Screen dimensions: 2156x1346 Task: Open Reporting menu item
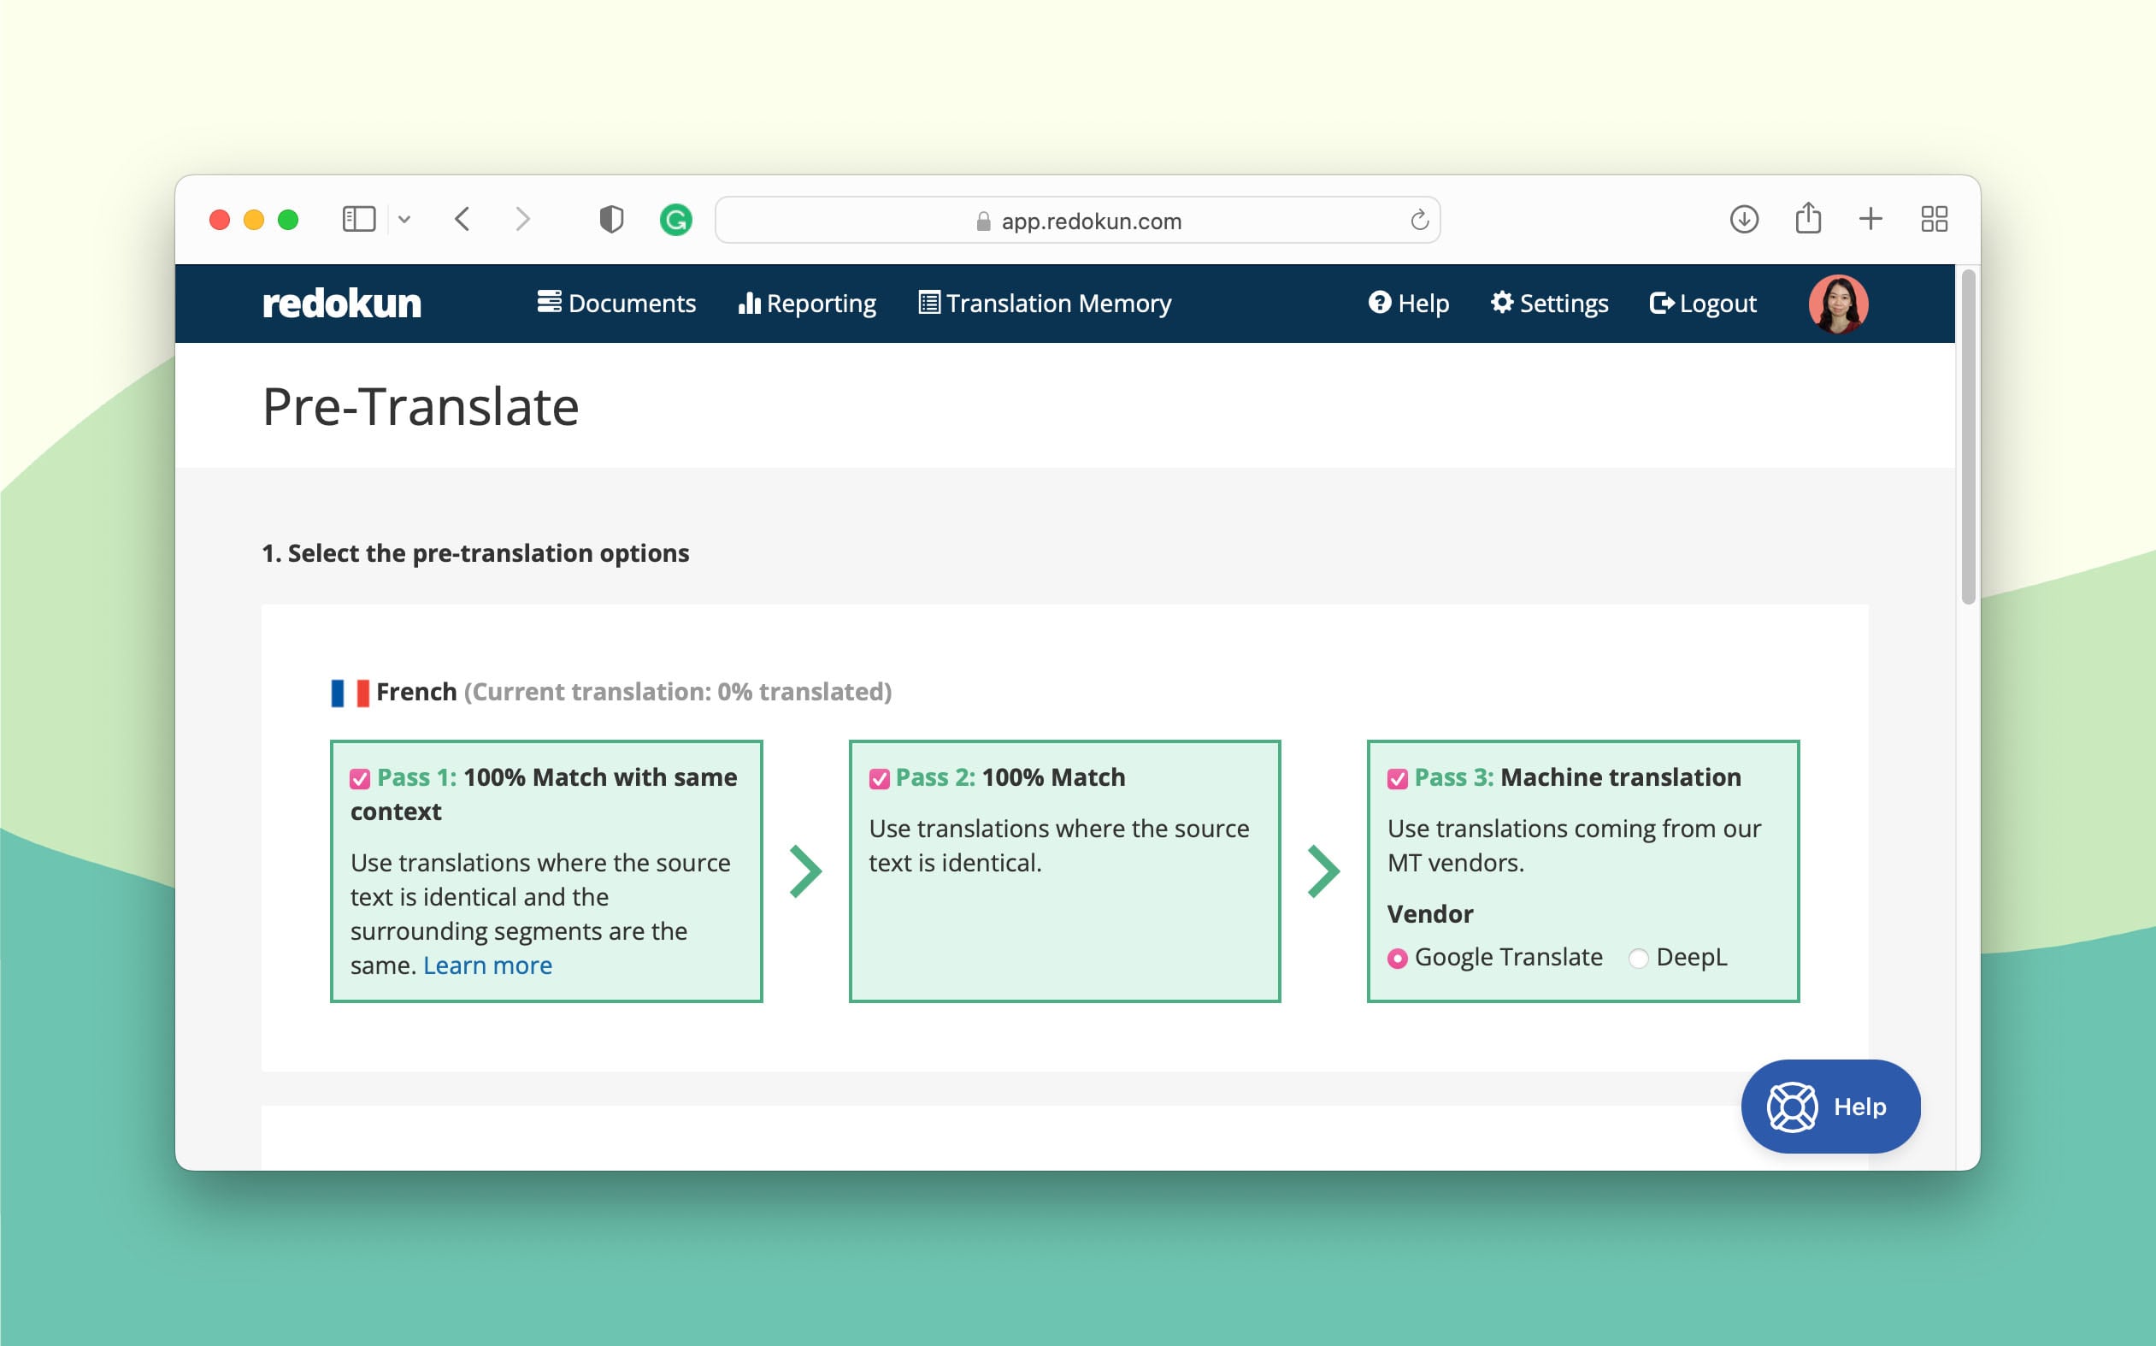[808, 303]
